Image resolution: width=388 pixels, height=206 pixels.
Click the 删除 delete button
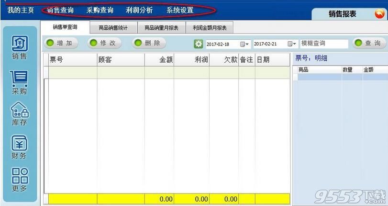coord(149,43)
